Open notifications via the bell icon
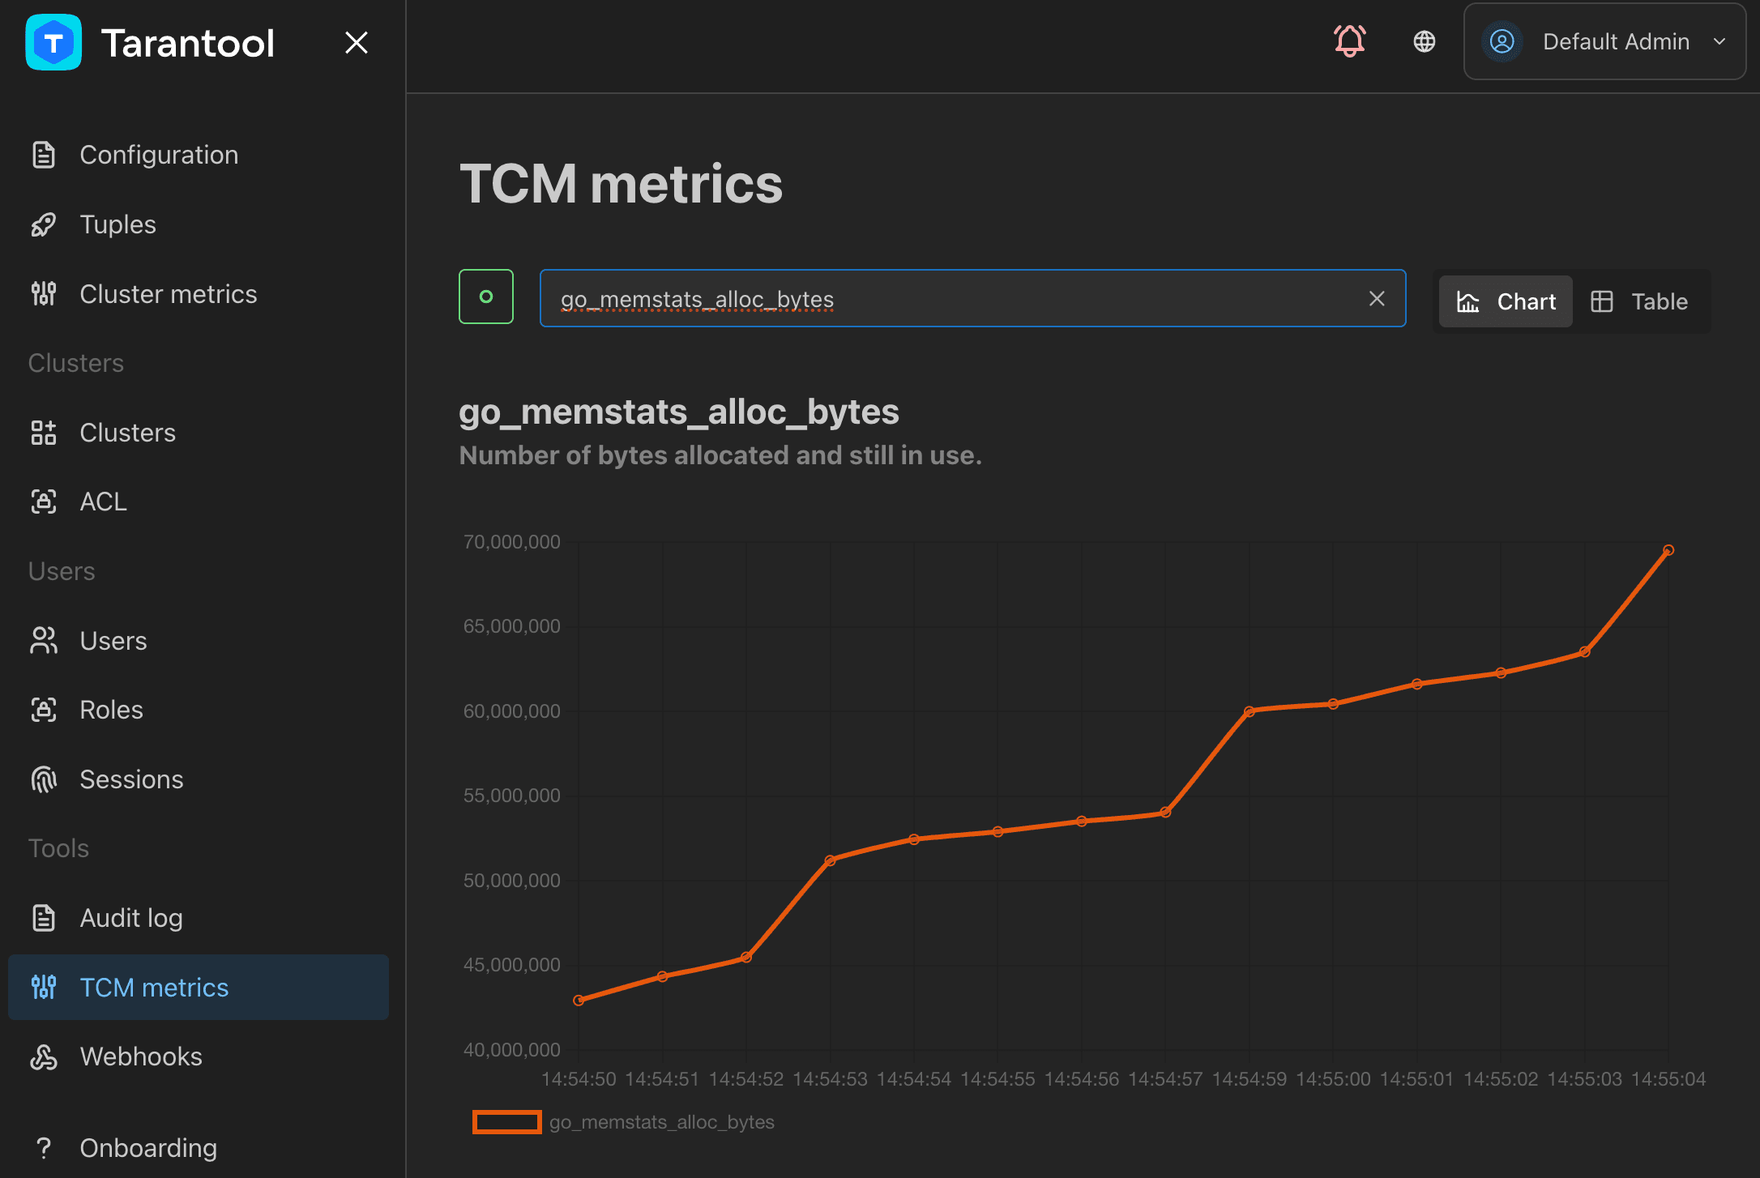 click(x=1350, y=41)
